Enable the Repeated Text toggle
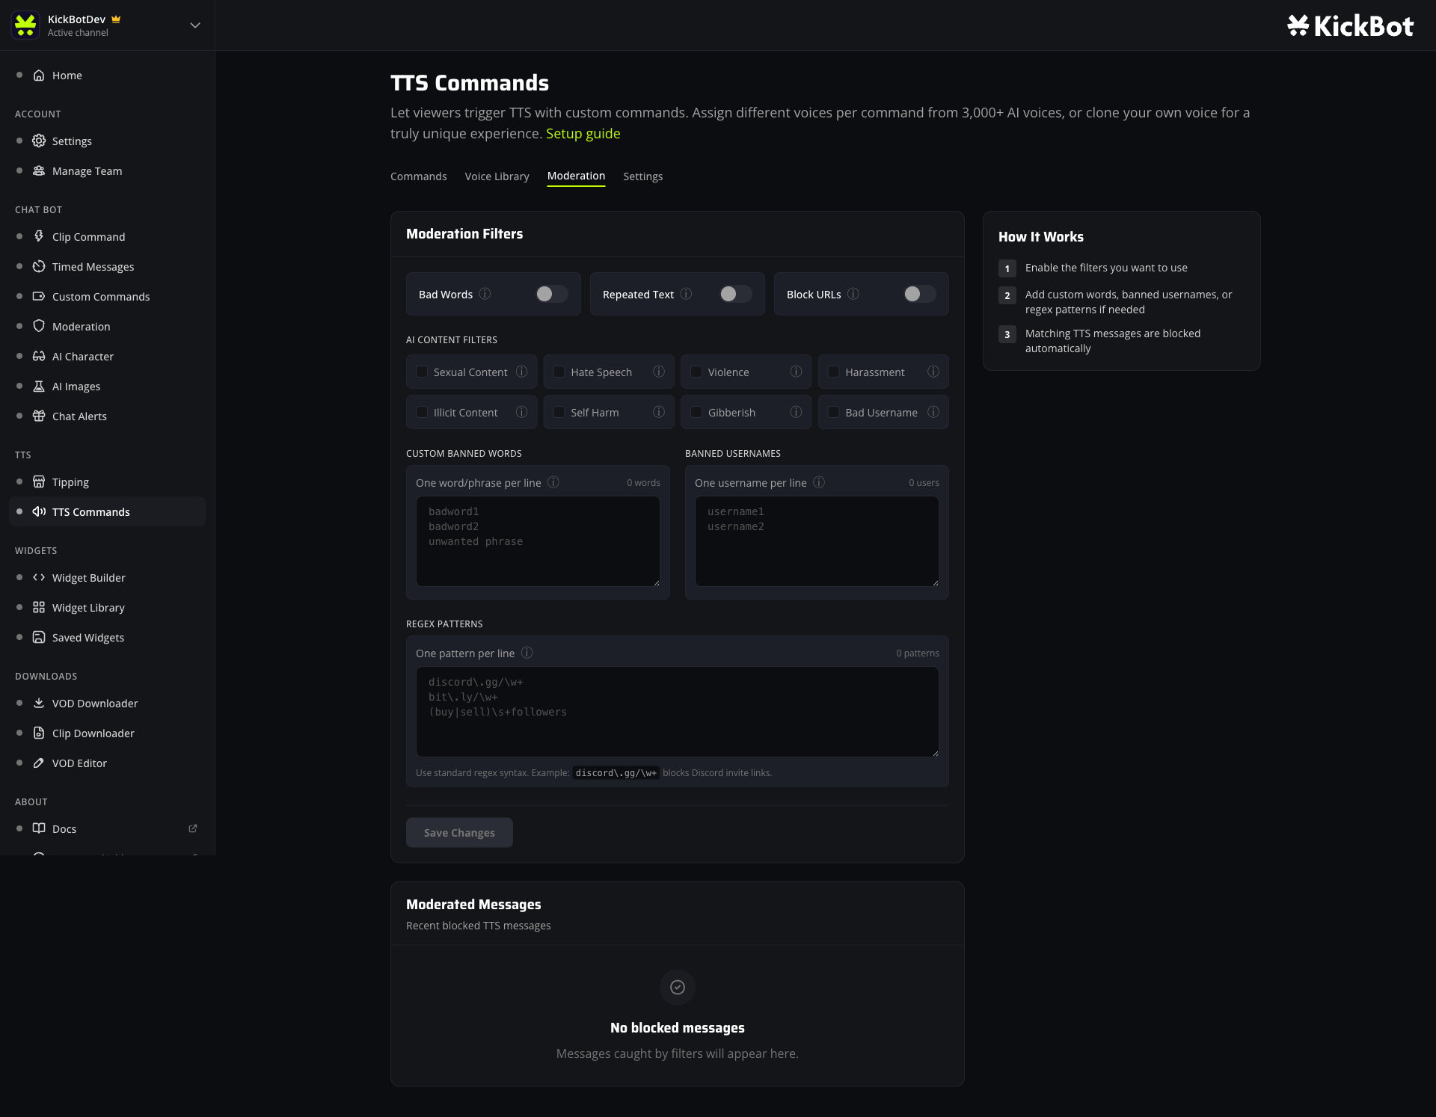This screenshot has width=1436, height=1117. pyautogui.click(x=736, y=294)
